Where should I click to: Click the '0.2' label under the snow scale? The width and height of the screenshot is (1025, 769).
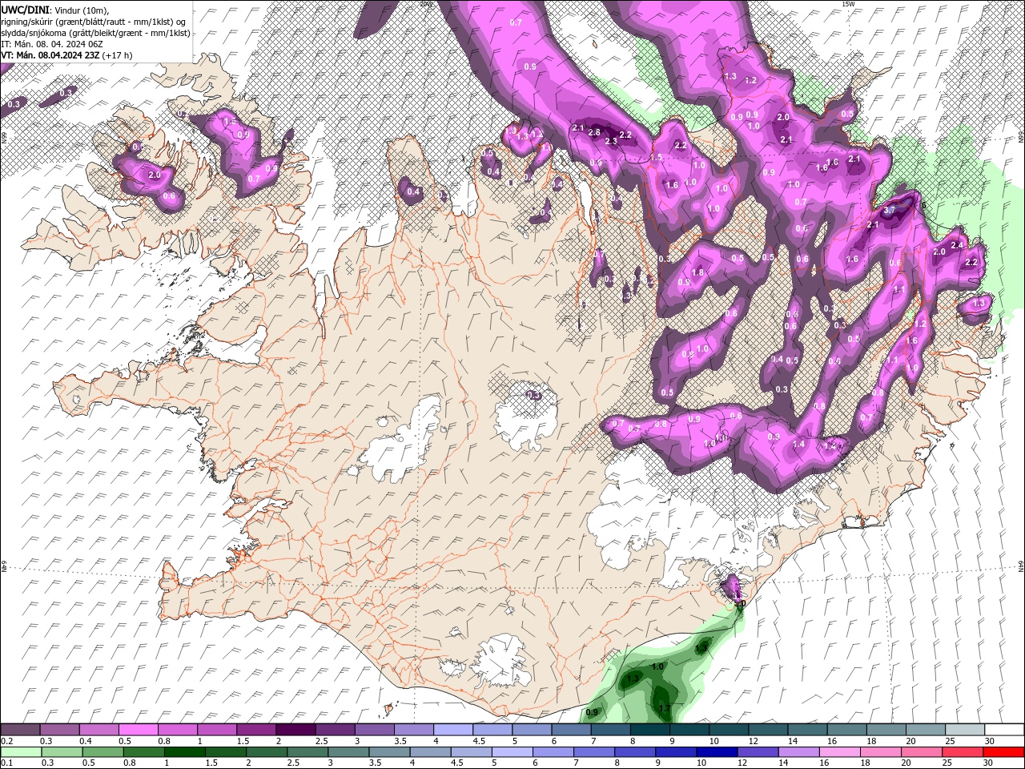pos(6,741)
